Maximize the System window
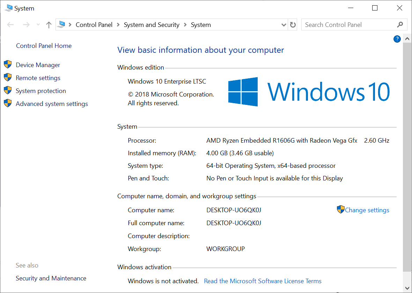Screen dimensions: 412x293 tap(375, 8)
